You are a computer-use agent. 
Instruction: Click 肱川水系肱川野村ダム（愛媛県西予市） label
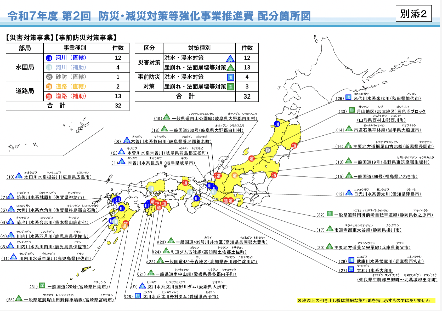click(x=180, y=297)
